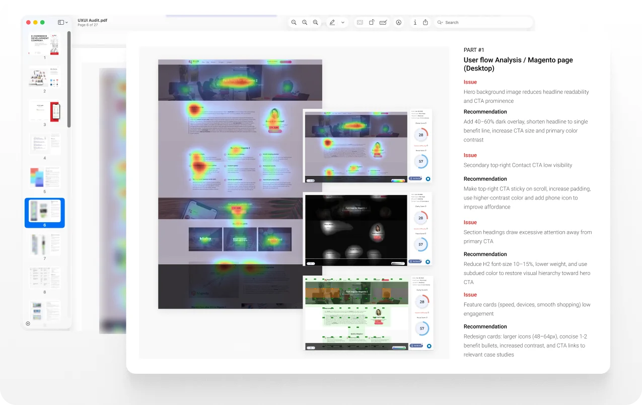The height and width of the screenshot is (405, 642).
Task: Click the 'Page 6 of 27' subtitle
Action: click(88, 25)
